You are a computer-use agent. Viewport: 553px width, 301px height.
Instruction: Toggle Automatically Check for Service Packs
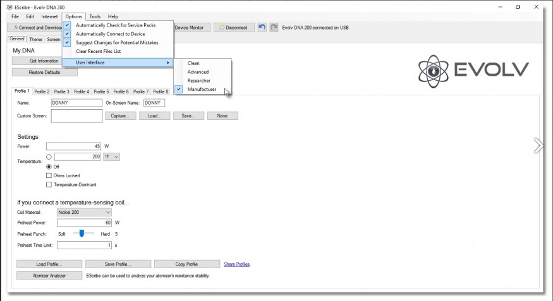coord(118,25)
